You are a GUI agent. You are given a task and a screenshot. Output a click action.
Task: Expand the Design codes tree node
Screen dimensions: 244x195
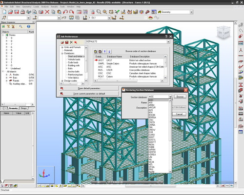click(62, 81)
